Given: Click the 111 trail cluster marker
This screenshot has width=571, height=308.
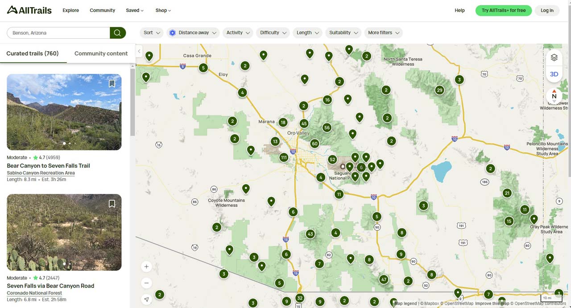Looking at the screenshot, I should click(284, 157).
